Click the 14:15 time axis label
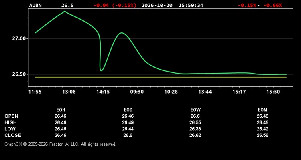The width and height of the screenshot is (301, 160). [103, 92]
